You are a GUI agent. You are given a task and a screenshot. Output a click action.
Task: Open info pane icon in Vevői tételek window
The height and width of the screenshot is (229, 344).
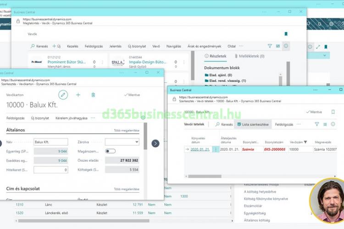tap(333, 124)
